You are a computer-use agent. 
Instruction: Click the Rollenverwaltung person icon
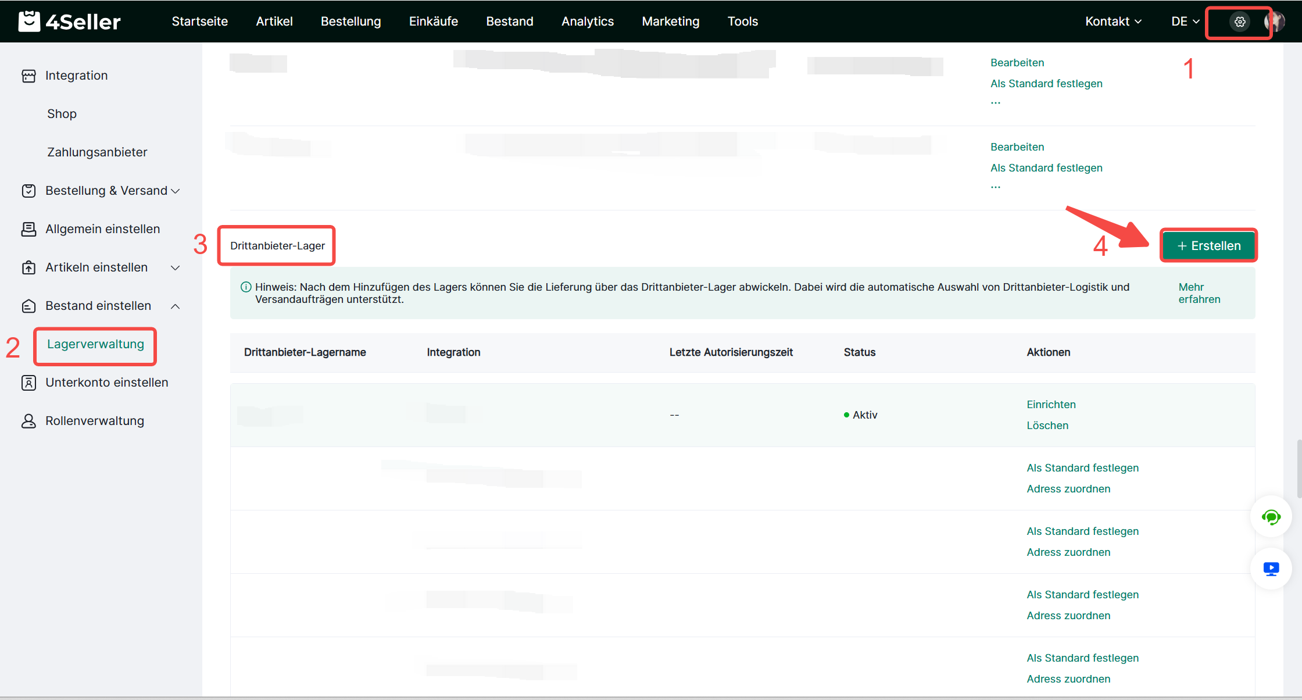28,421
